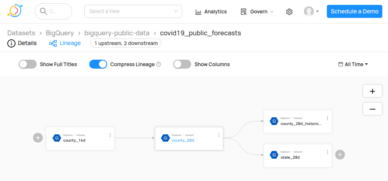The height and width of the screenshot is (181, 388).
Task: Click the Schedule a Demo button
Action: (x=354, y=11)
